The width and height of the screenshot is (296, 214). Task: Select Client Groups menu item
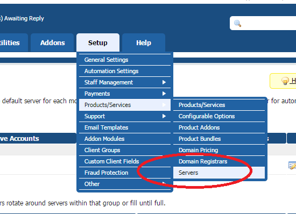tap(125, 150)
